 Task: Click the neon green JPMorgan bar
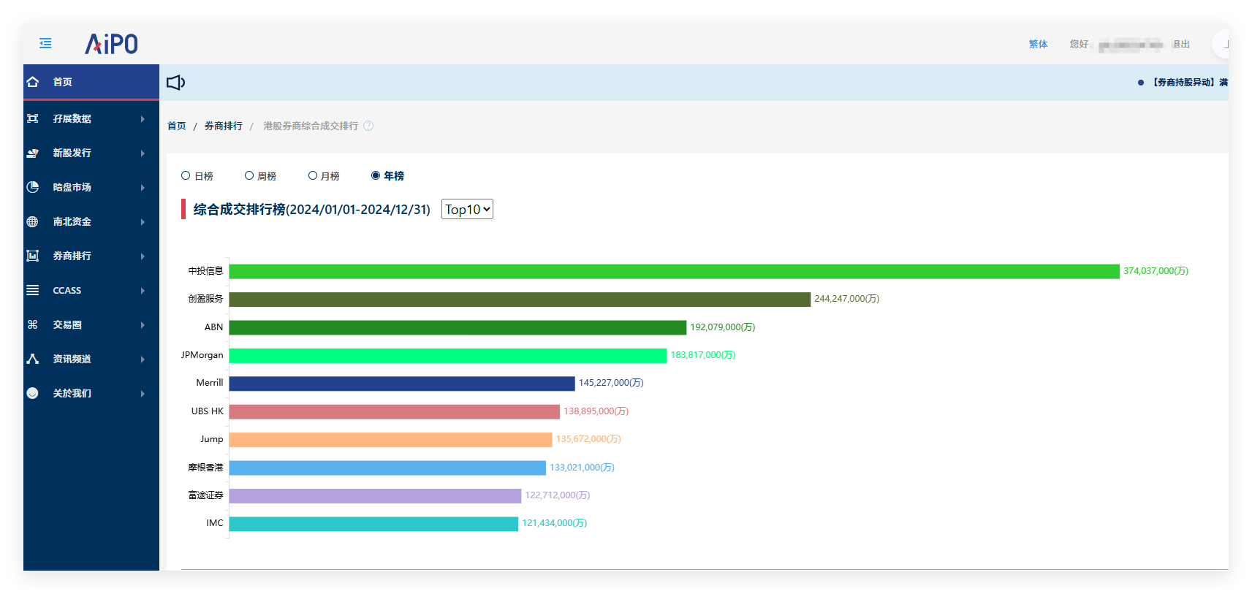[448, 355]
